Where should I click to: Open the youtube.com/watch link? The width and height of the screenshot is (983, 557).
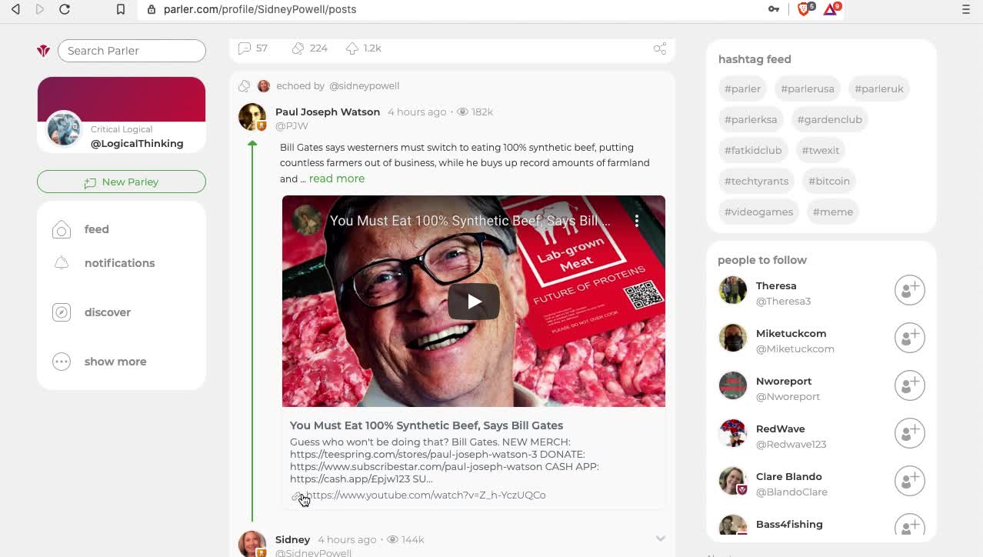(x=426, y=495)
